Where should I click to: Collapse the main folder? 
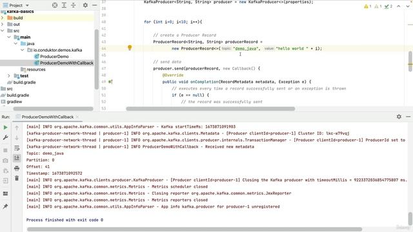click(9, 37)
